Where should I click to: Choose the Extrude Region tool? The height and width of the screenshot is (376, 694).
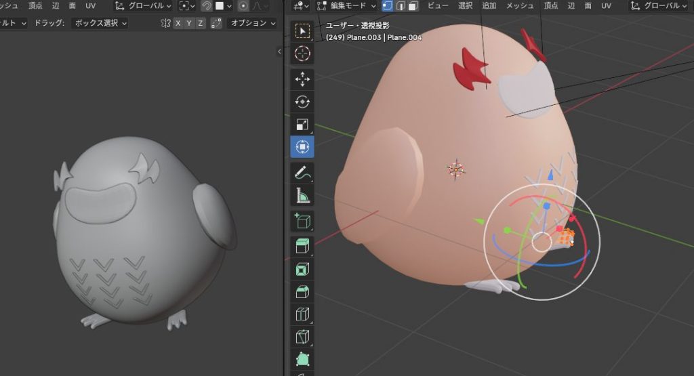point(302,246)
